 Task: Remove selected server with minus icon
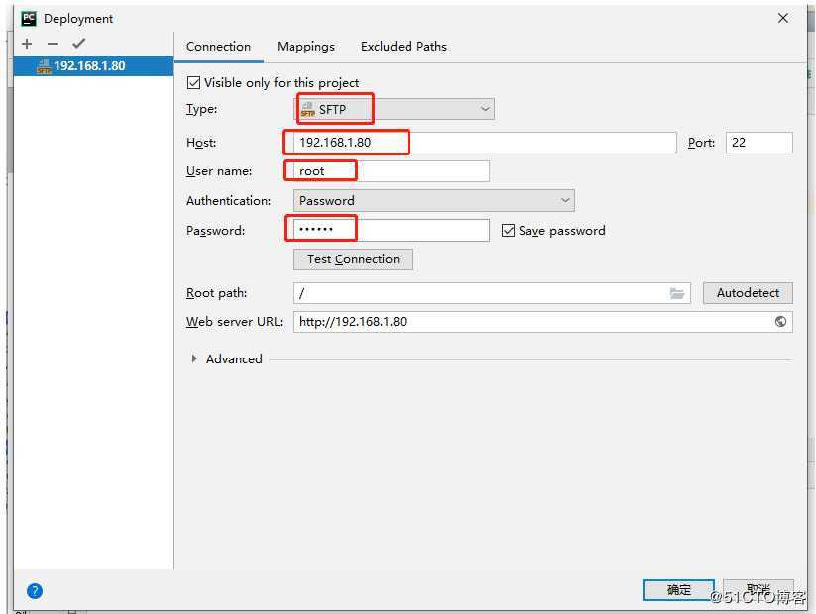[x=53, y=44]
